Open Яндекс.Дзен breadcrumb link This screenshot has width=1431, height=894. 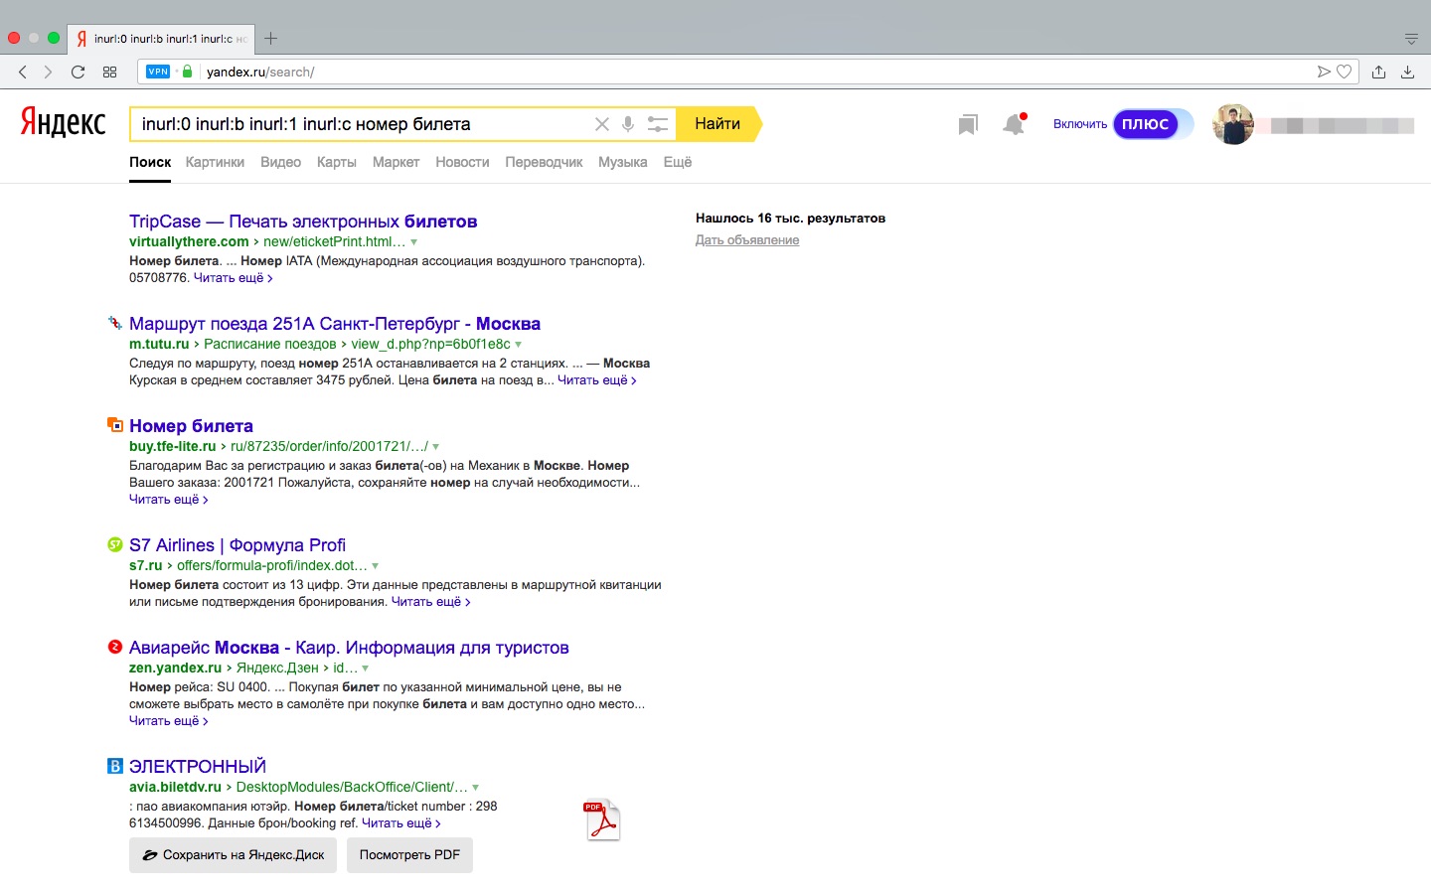pos(277,668)
